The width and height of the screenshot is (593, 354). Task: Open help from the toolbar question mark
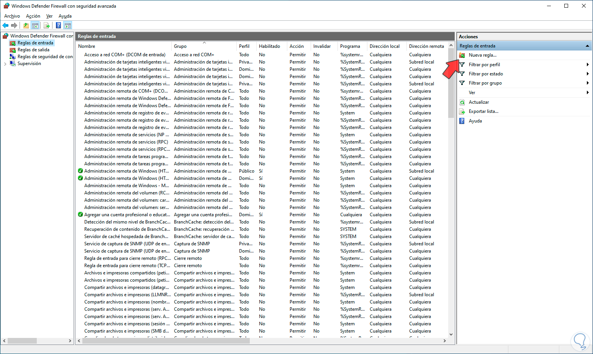(58, 26)
